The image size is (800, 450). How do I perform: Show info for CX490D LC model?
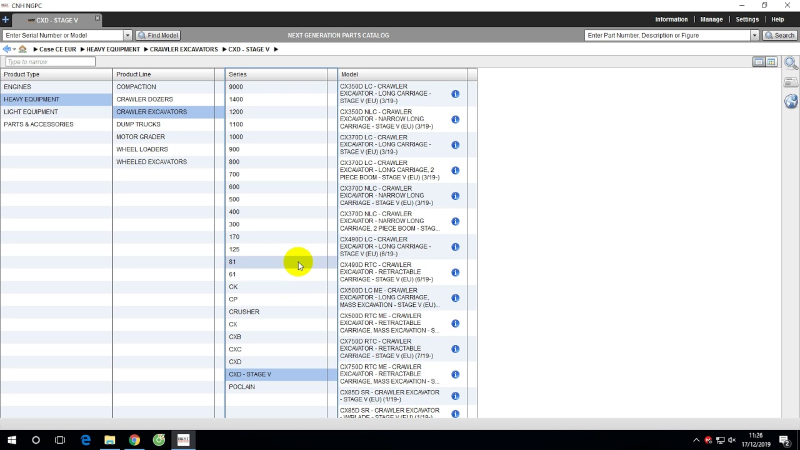point(455,247)
